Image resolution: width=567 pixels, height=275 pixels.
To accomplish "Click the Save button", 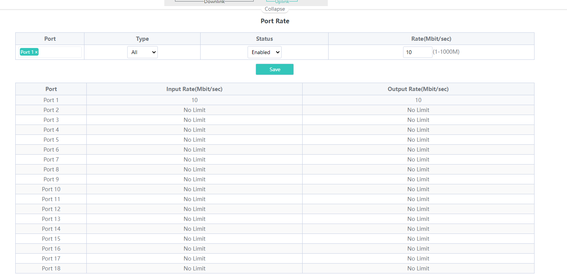I will tap(275, 69).
